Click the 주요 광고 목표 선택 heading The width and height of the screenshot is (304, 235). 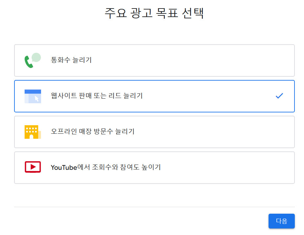coord(154,13)
